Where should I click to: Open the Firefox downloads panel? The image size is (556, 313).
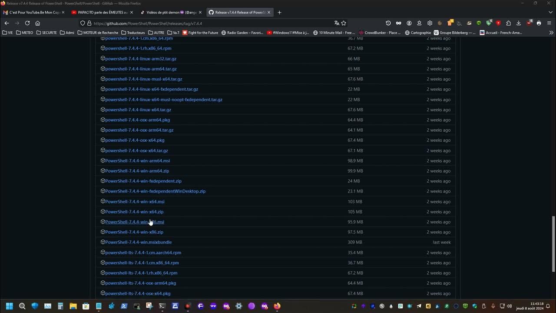(519, 23)
